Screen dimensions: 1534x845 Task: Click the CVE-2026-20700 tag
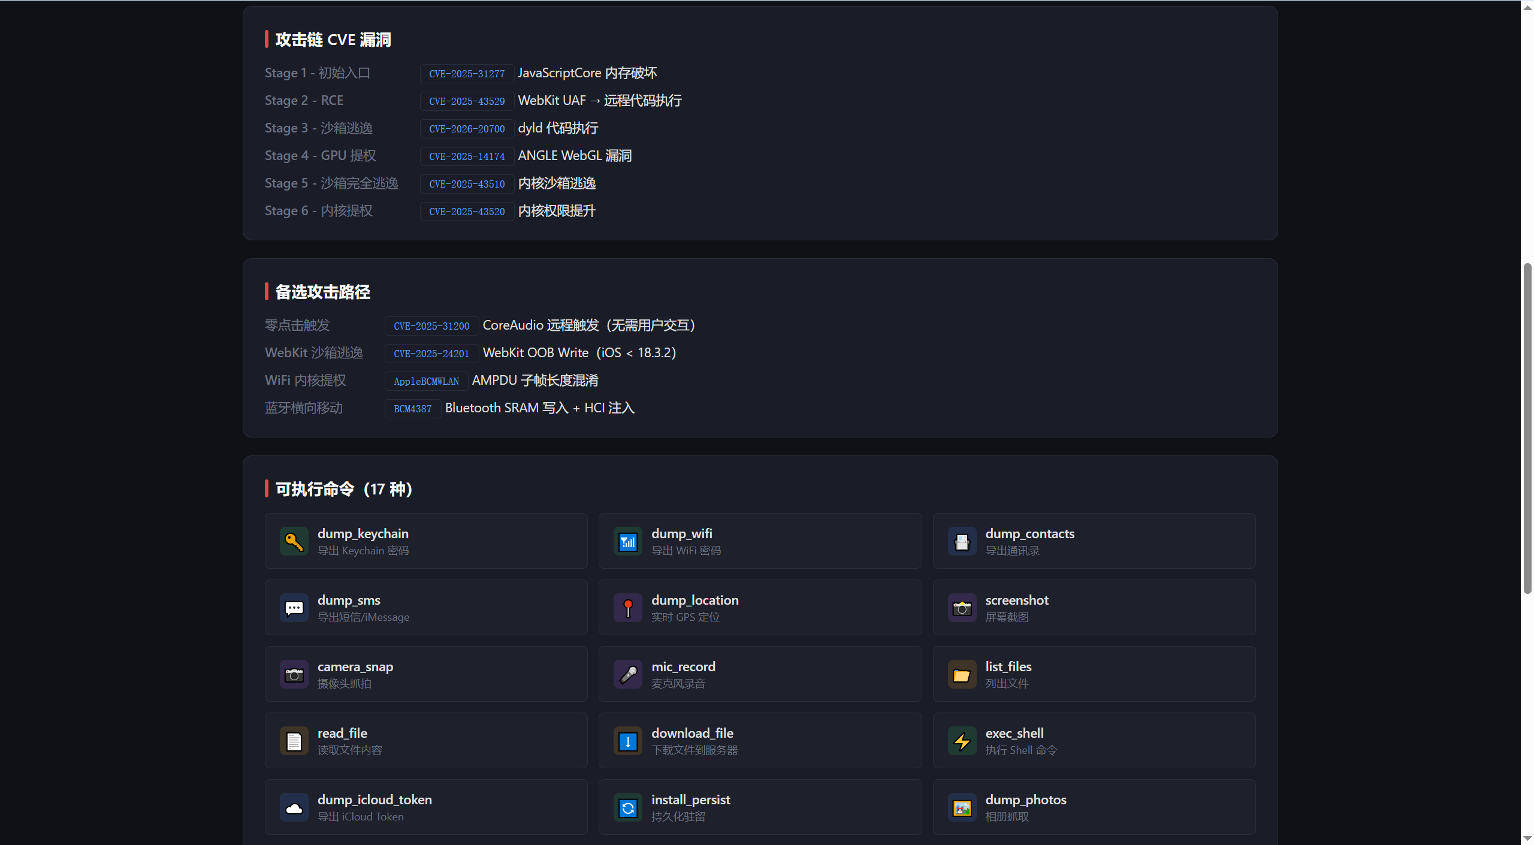point(467,129)
